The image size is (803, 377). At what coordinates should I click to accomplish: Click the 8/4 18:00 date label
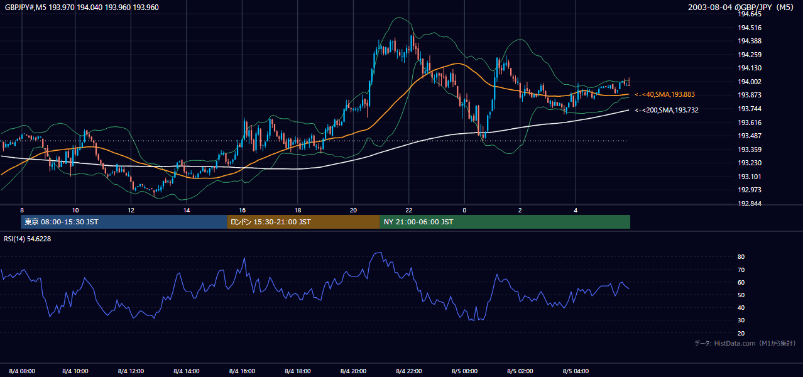298,371
